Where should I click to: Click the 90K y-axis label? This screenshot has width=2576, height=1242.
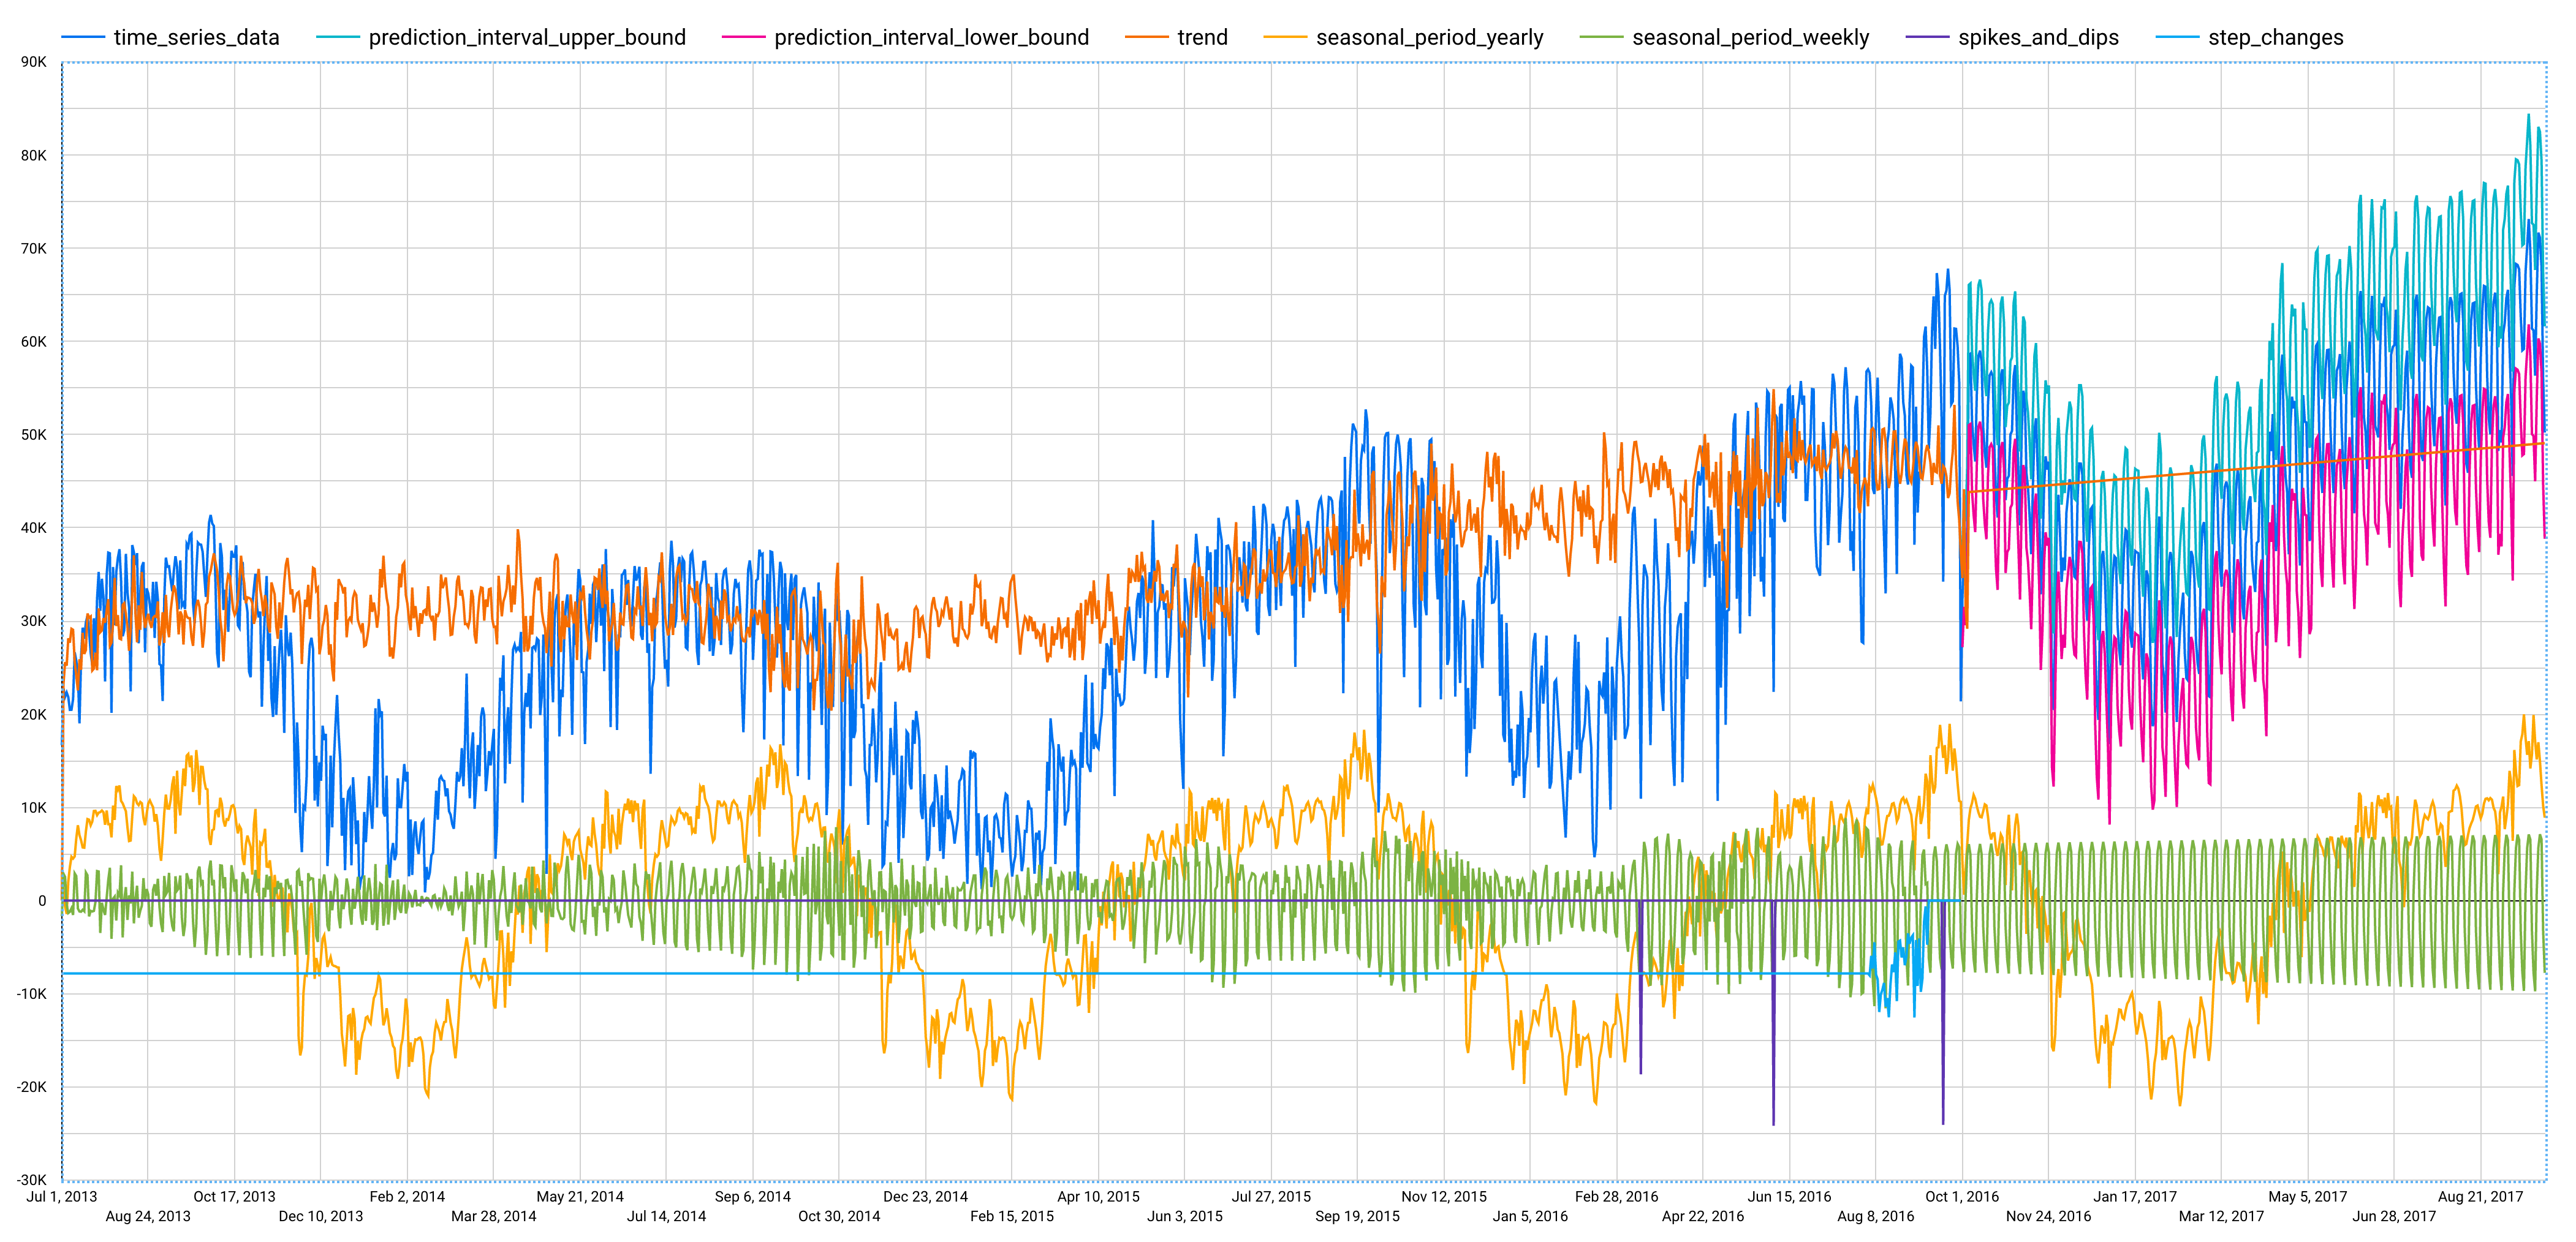(34, 62)
